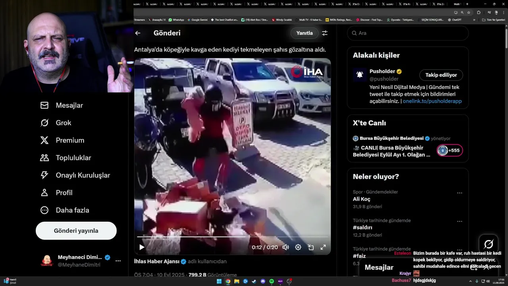This screenshot has width=508, height=286.
Task: Open the reply filter settings icon next to Yanıtla
Action: pos(325,33)
